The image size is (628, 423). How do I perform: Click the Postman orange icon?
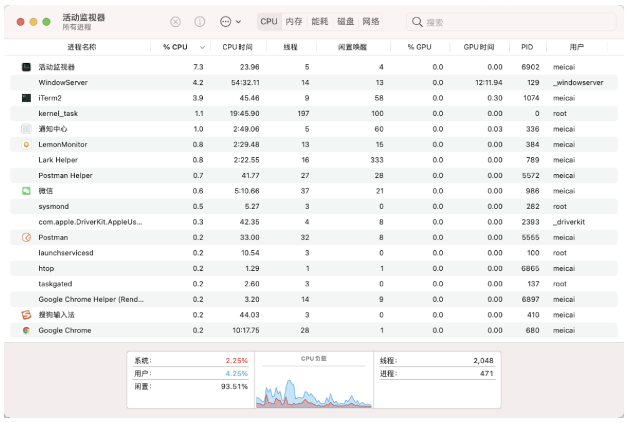[x=26, y=237]
